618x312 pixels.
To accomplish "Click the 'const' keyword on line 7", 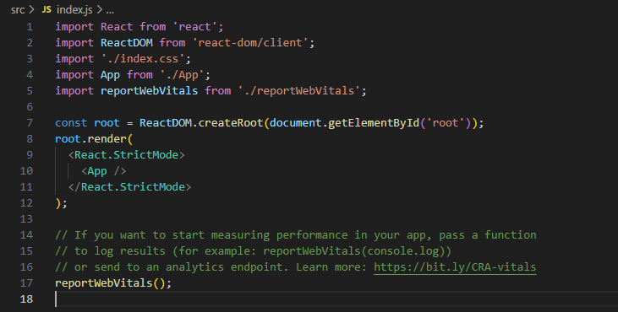I will tap(71, 123).
